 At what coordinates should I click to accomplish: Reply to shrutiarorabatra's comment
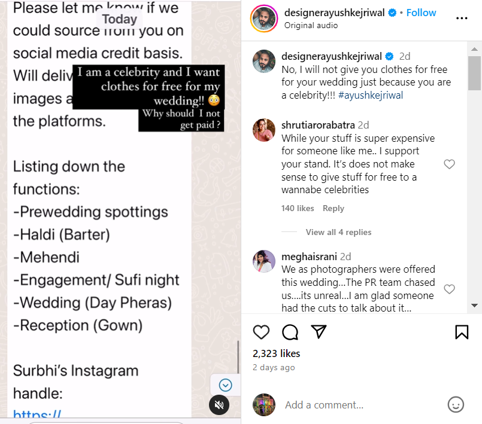point(334,208)
